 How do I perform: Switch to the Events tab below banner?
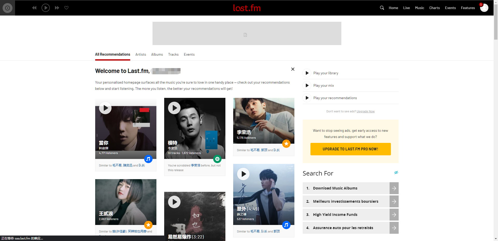(189, 54)
